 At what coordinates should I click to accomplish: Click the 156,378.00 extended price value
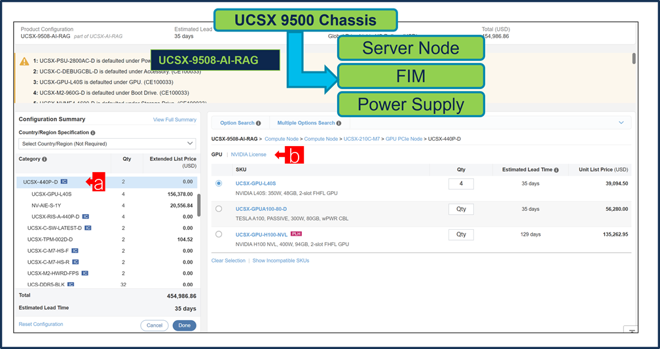(179, 194)
